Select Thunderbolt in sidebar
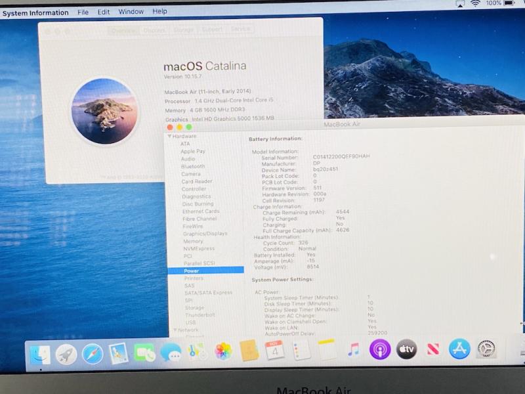Screen dimensions: 525x394 [x=200, y=315]
